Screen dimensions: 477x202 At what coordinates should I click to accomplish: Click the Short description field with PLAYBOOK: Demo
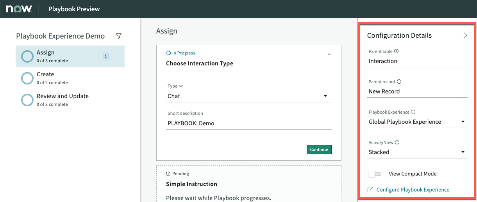[249, 123]
